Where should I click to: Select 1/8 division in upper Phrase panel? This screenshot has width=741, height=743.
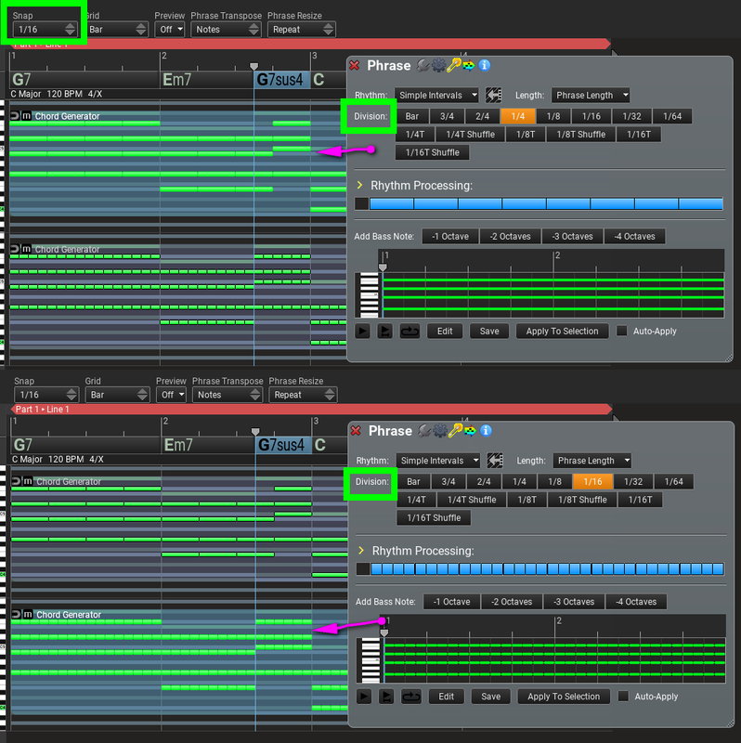552,116
